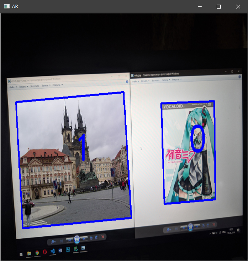248x261 pixels.
Task: Switch to Visual Studio Code on taskbar
Action: [53, 251]
